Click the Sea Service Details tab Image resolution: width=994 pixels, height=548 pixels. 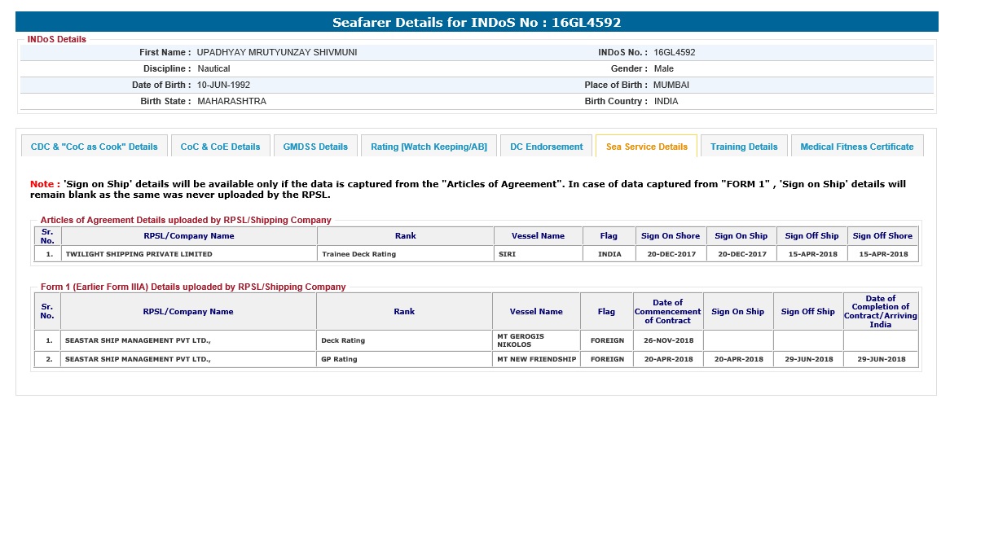coord(646,147)
